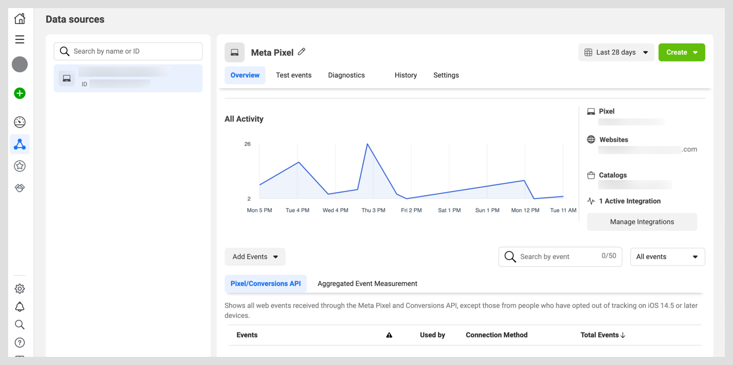Open the settings gear in sidebar
Image resolution: width=733 pixels, height=365 pixels.
pyautogui.click(x=19, y=289)
